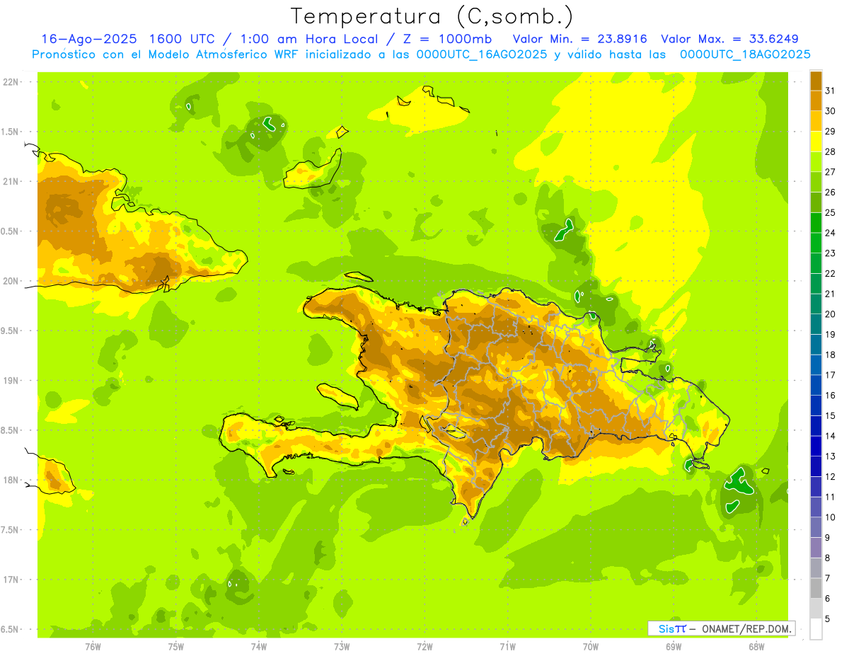Pick the swatch between 22 and 23
This screenshot has height=656, width=849.
[x=816, y=263]
